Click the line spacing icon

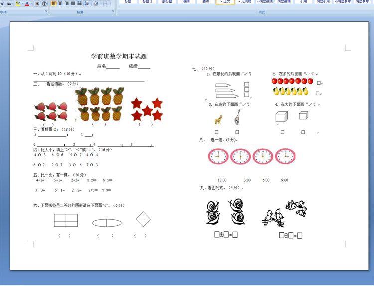(87, 3)
